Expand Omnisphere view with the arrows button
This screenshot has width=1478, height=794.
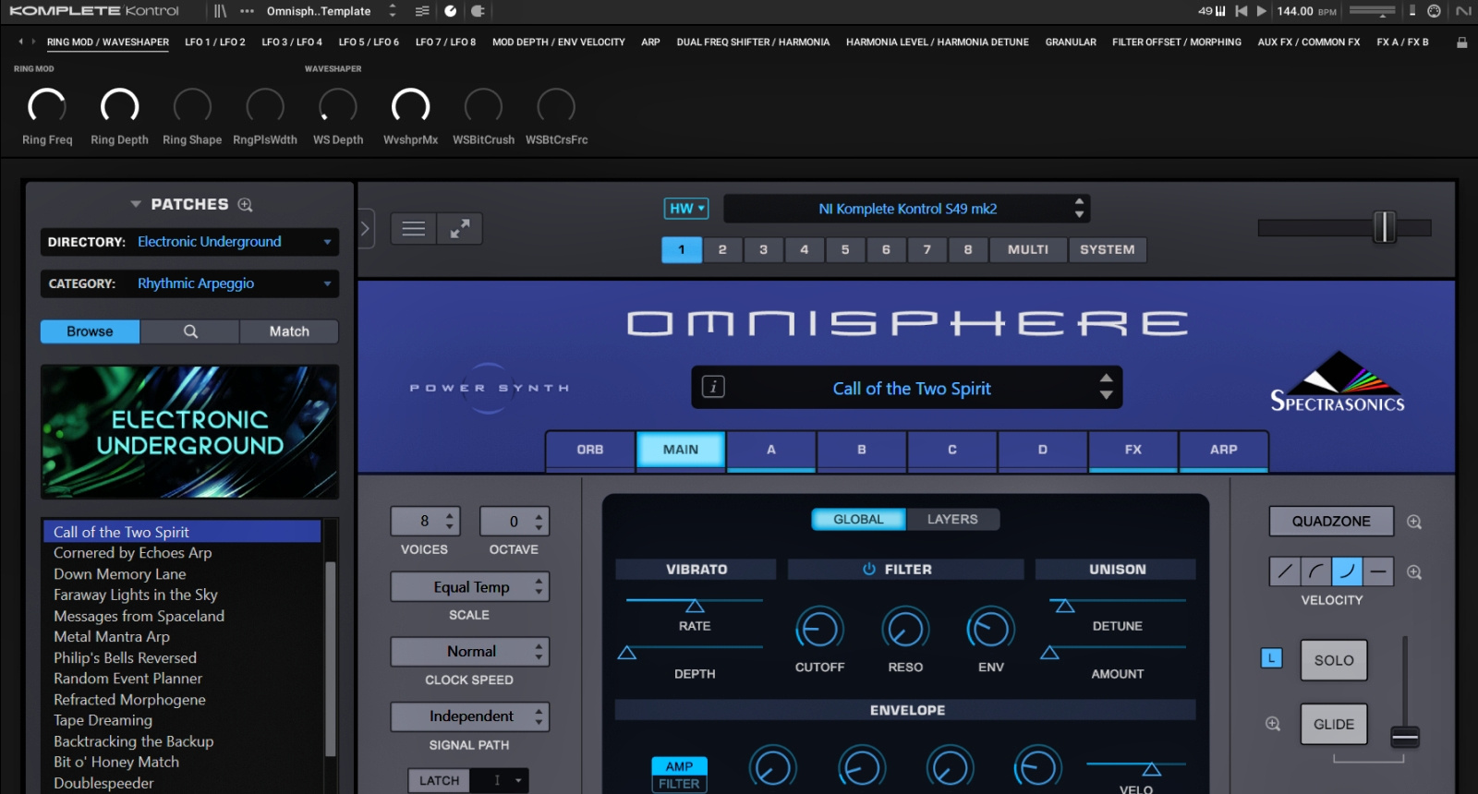[460, 228]
